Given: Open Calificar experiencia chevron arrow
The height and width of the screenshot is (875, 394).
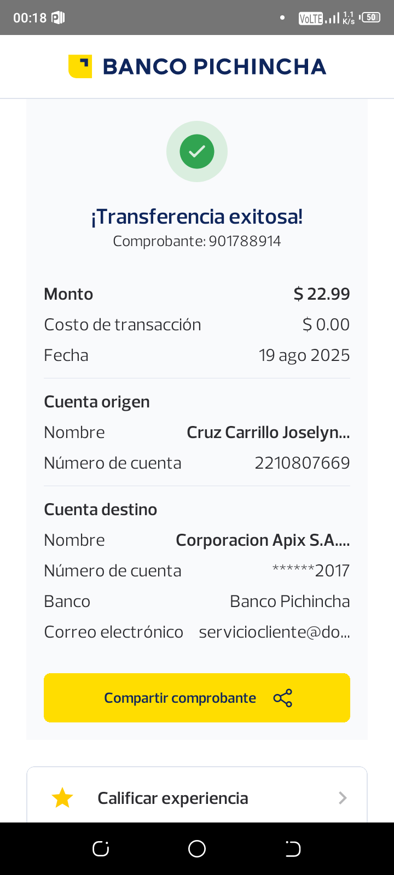Looking at the screenshot, I should pyautogui.click(x=343, y=798).
